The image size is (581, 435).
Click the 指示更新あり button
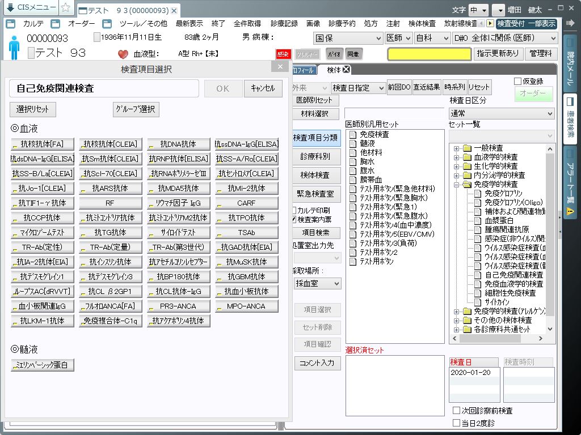click(x=498, y=54)
